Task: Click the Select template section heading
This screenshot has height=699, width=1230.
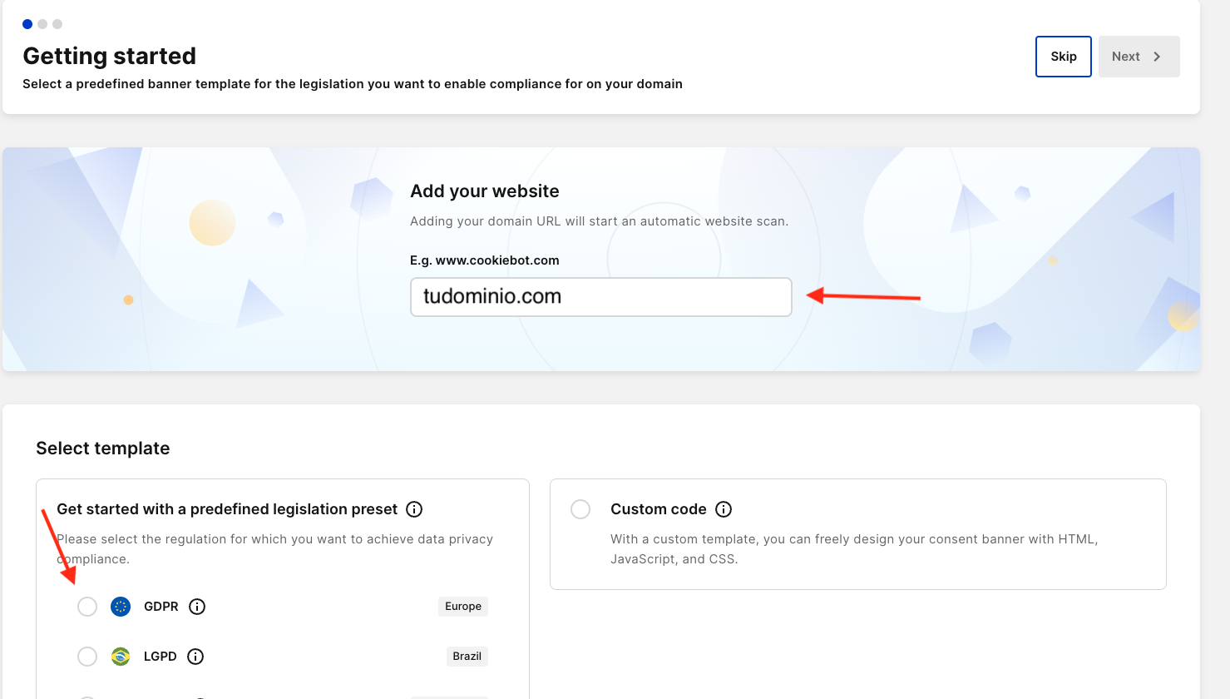Action: tap(102, 448)
